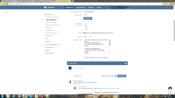175x98 pixels.
Task: Click the width input field
Action: 86,36
